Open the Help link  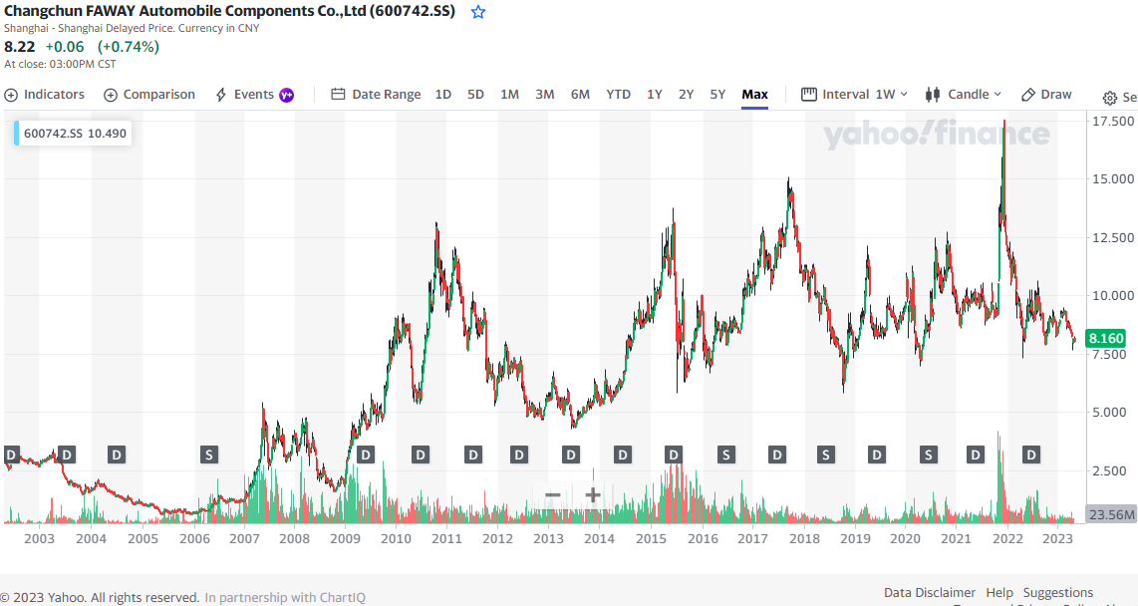999,593
